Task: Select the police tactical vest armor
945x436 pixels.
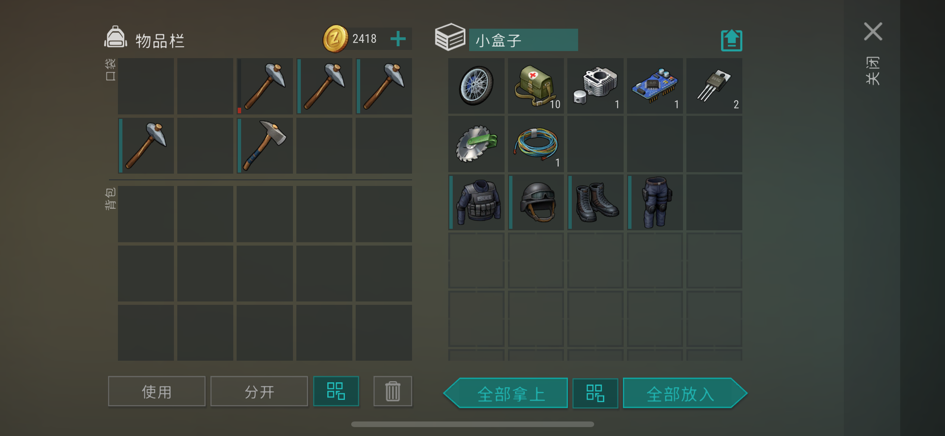Action: click(476, 202)
